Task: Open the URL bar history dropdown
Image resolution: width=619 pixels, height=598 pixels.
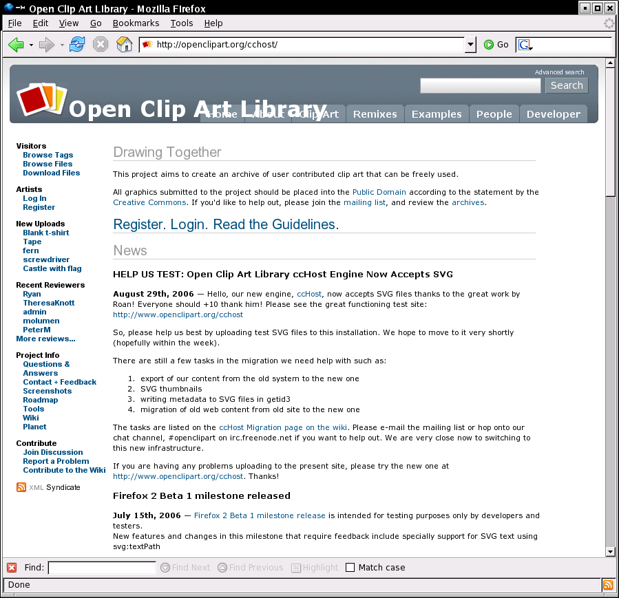Action: point(470,45)
